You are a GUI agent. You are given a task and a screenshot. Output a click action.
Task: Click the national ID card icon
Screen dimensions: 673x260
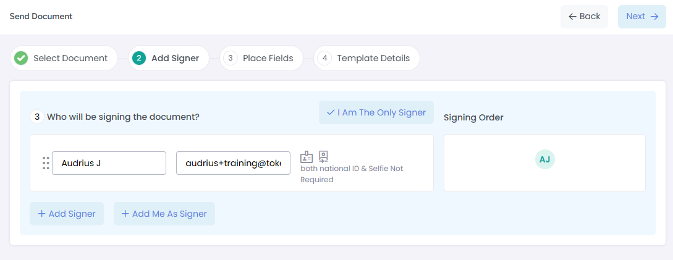click(x=307, y=157)
